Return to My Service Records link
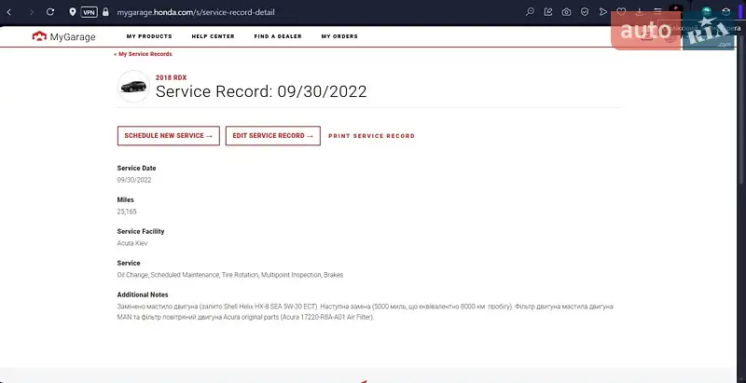The height and width of the screenshot is (383, 746). click(x=143, y=54)
